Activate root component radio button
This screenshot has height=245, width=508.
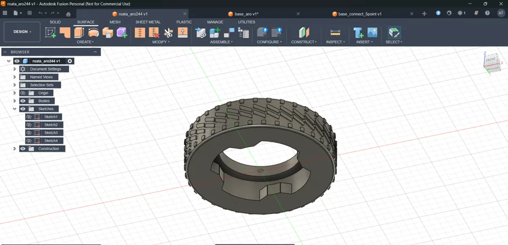coord(70,61)
